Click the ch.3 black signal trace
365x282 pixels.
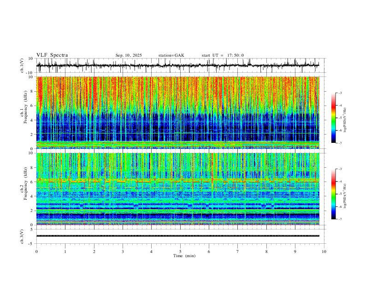[177, 236]
